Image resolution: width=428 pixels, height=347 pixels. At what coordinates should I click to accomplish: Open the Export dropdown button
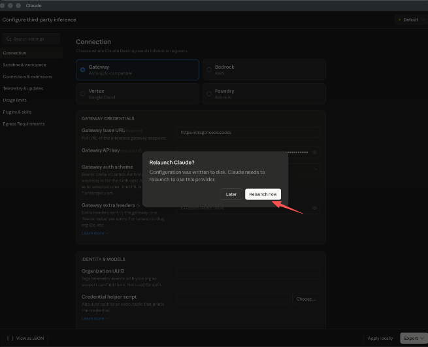414,339
